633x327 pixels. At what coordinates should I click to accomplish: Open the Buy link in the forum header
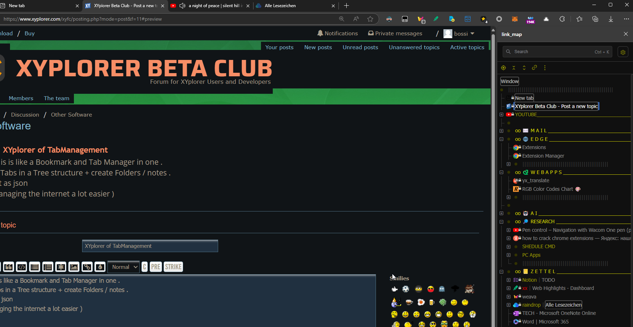[29, 33]
